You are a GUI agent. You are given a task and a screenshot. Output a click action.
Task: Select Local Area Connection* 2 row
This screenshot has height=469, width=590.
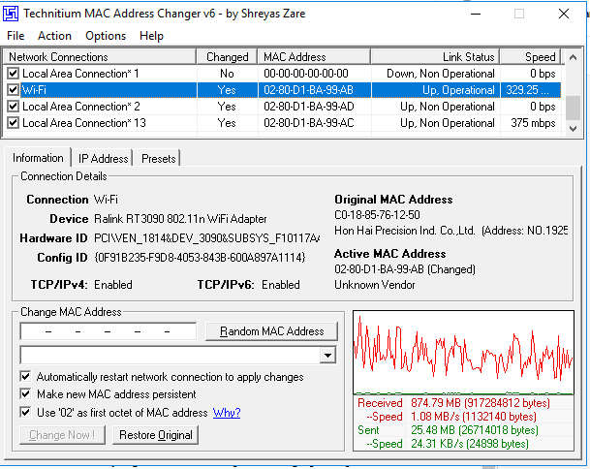[282, 107]
